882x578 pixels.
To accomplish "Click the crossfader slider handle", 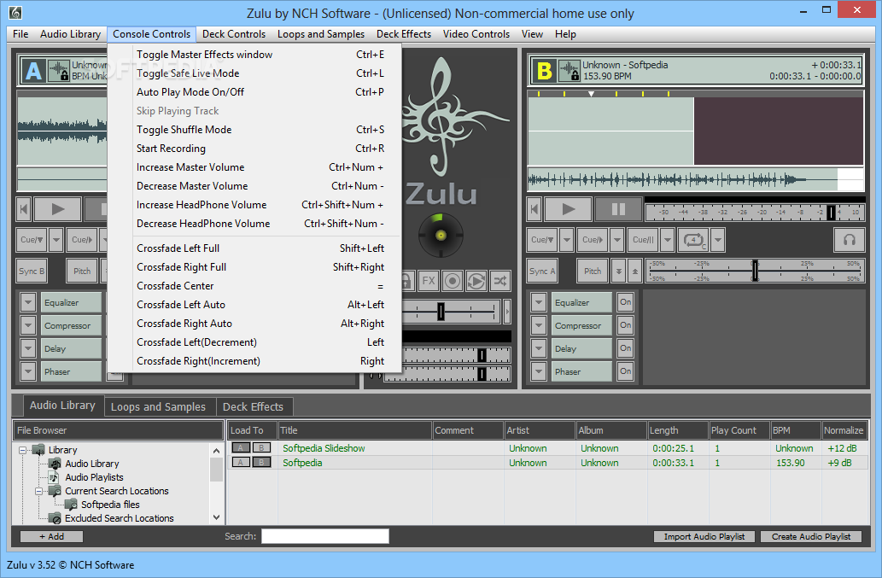I will pos(441,311).
